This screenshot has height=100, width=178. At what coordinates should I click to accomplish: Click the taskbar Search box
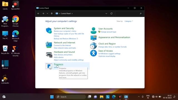(x=71, y=97)
